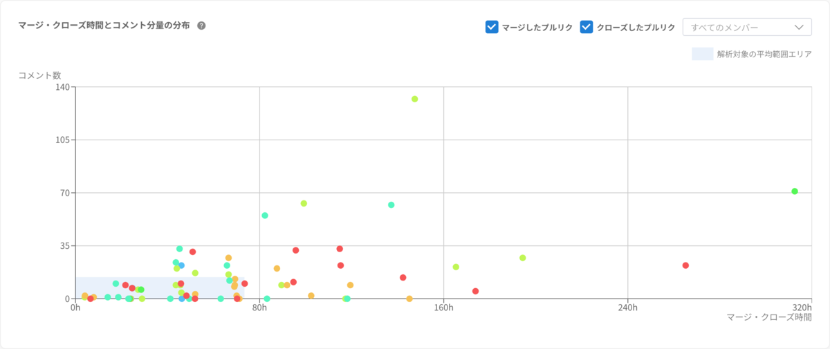Click the 解析対象の平均範囲エリア legend text

point(764,55)
